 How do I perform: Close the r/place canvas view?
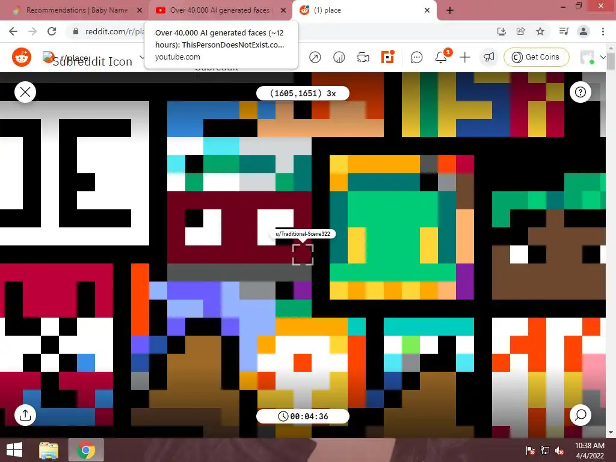(x=25, y=92)
